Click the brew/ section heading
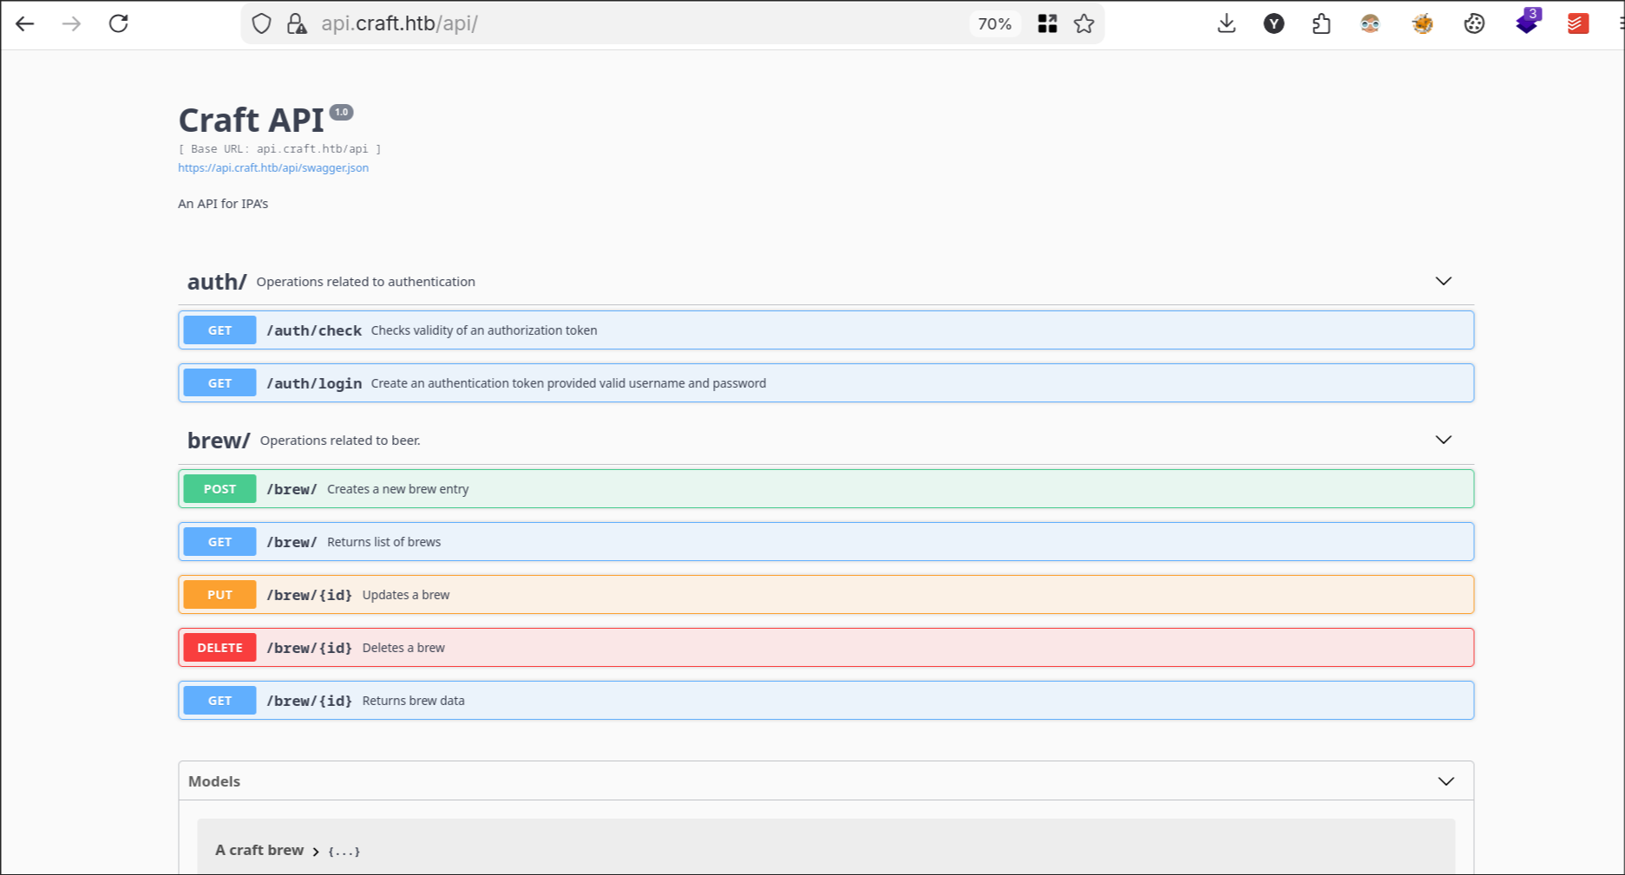1625x875 pixels. (219, 441)
